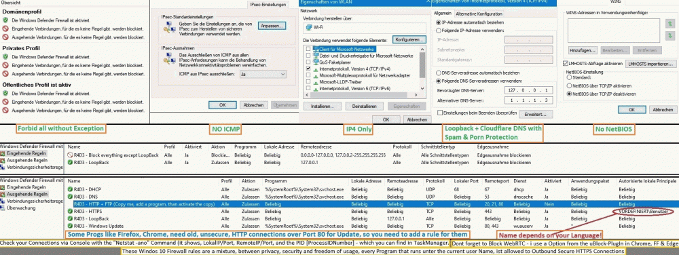Uncheck Internetprotokoll Version 4 (TCP/IPv4) checkbox
679x255 pixels.
tap(308, 68)
